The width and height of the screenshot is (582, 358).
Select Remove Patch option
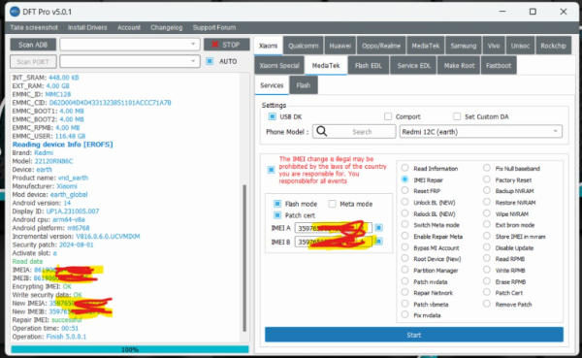(x=487, y=304)
